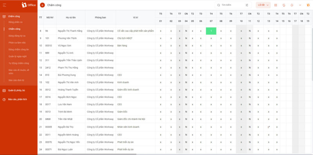The image size is (313, 155).
Task: Click the orange 1Office profile icon
Action: [308, 5]
